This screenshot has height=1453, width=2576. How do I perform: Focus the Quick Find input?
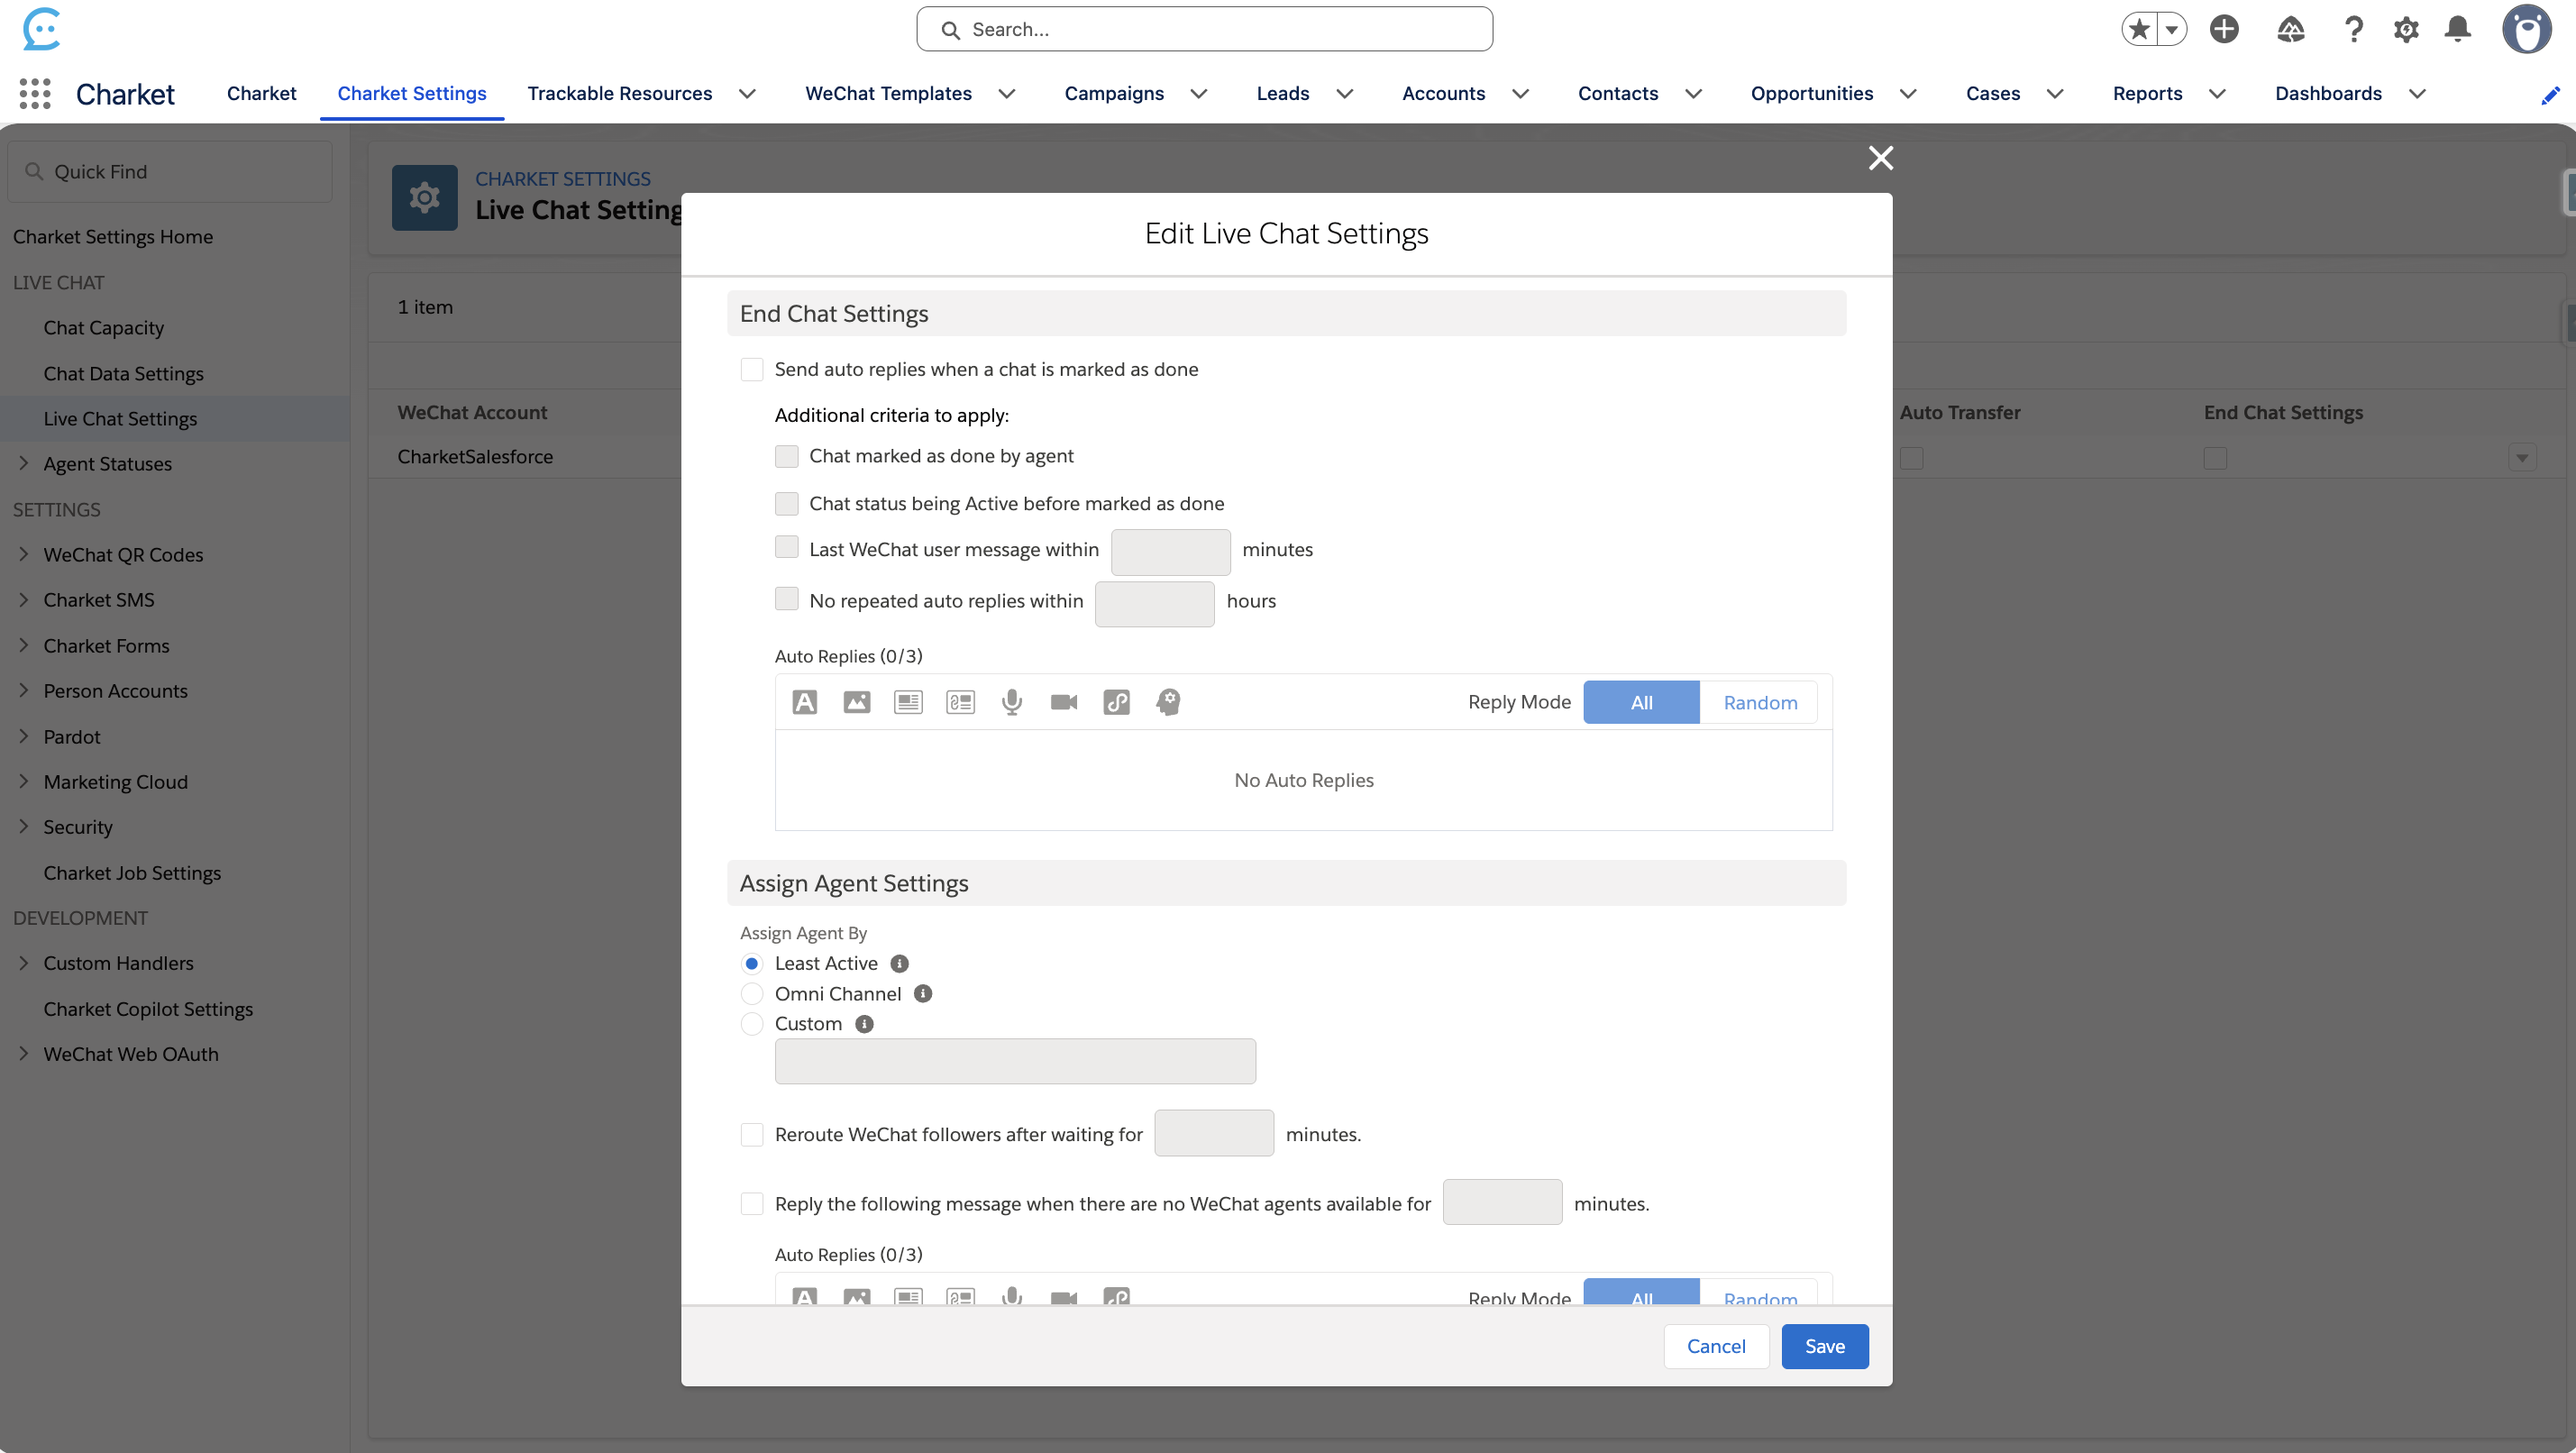170,171
